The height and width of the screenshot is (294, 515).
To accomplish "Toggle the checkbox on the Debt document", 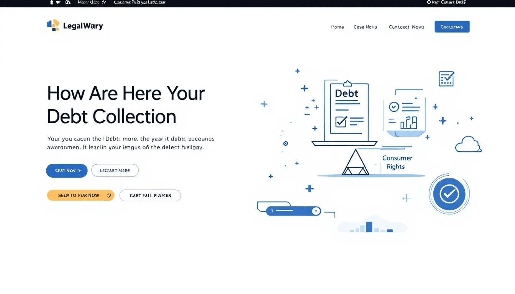I will (340, 122).
